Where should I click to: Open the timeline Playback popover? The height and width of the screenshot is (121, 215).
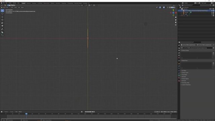[6, 112]
